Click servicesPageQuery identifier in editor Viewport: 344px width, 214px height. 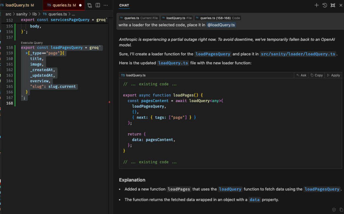click(70, 20)
